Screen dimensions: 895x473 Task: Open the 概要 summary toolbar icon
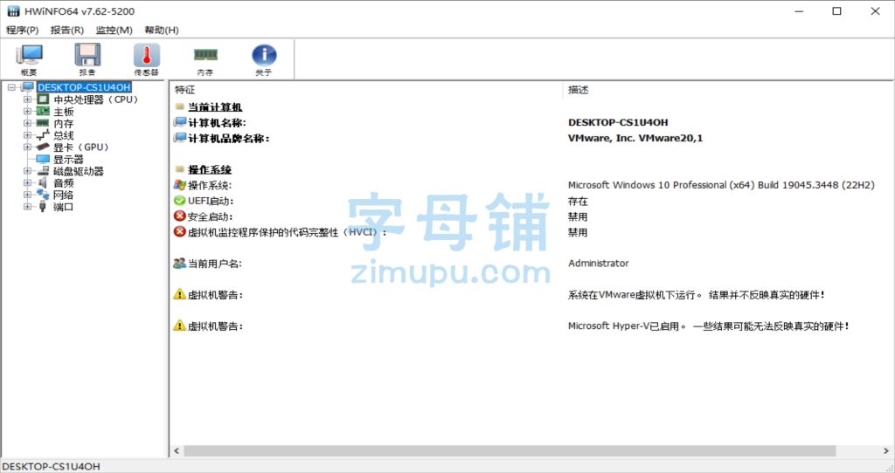pyautogui.click(x=29, y=59)
